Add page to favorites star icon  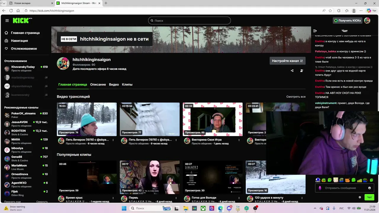tap(330, 11)
